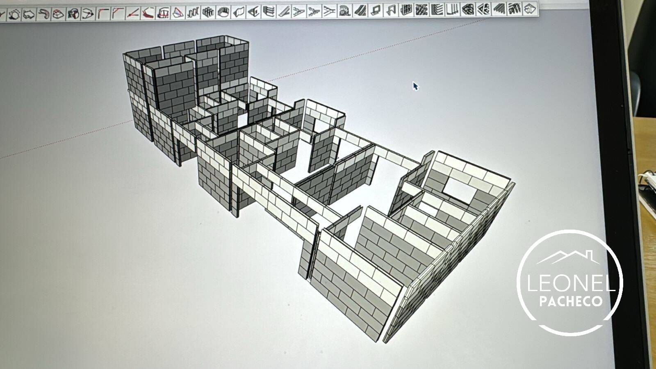Viewport: 656px width, 369px height.
Task: Select the window opening in the angled wall
Action: [459, 189]
